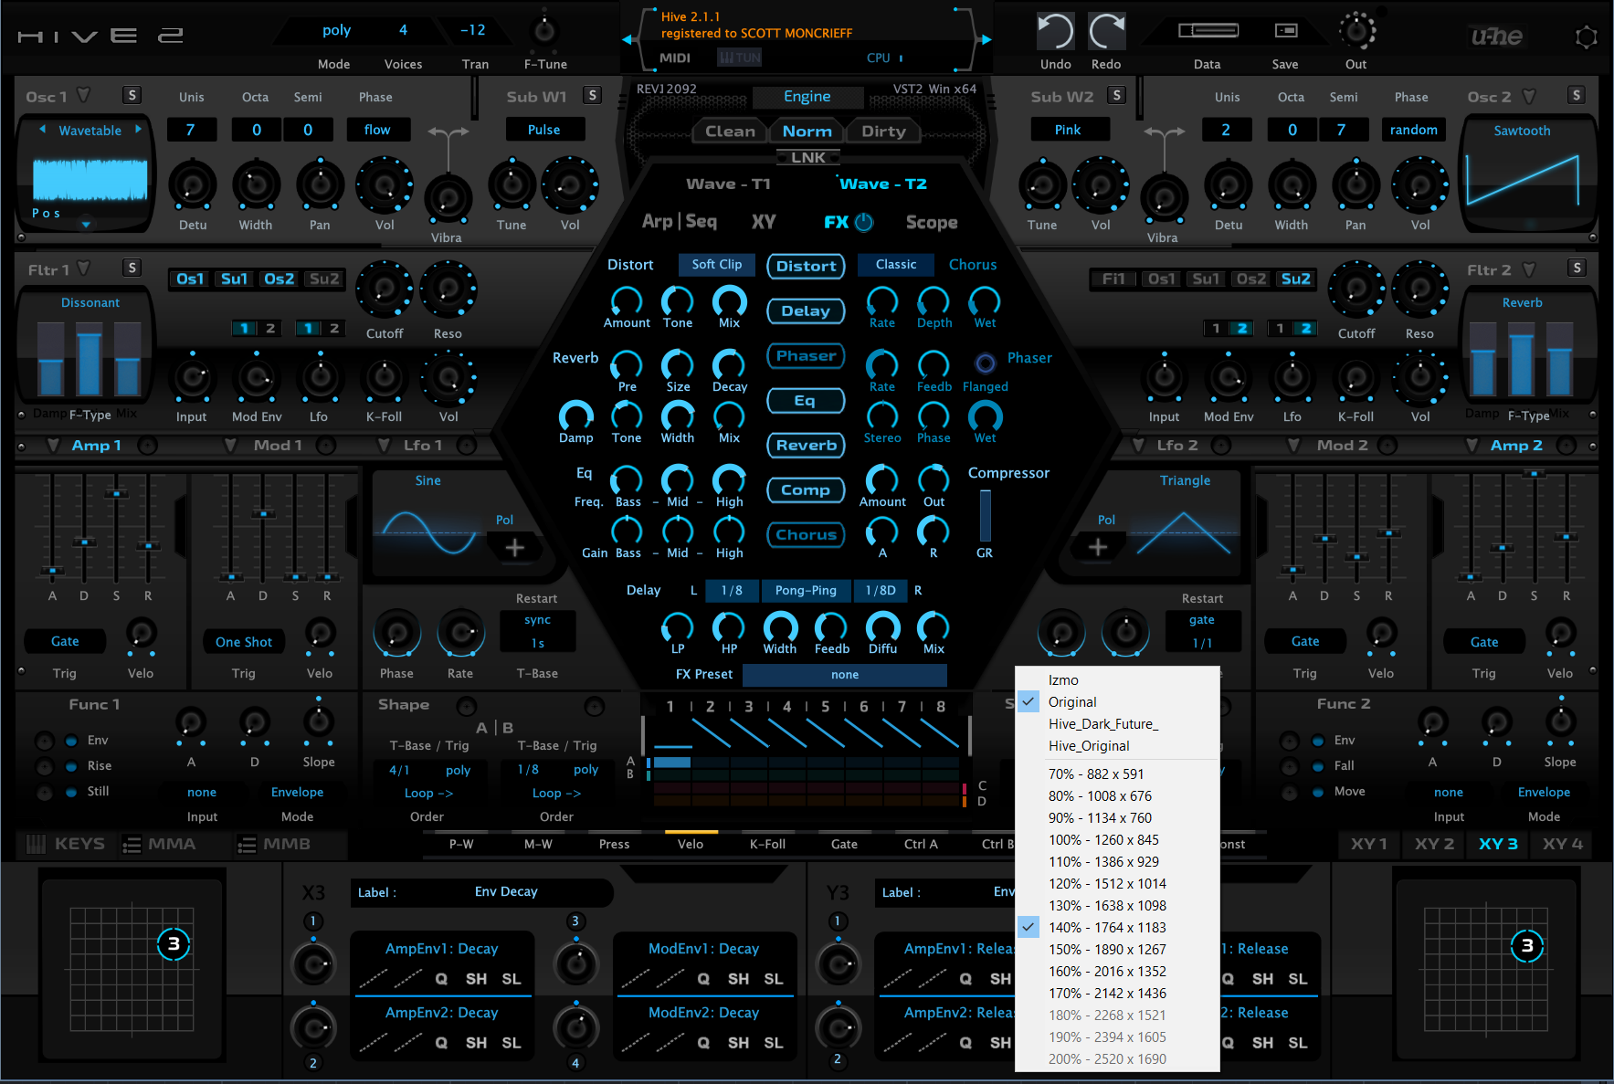Open the FX Preset selector showing none

pos(845,675)
